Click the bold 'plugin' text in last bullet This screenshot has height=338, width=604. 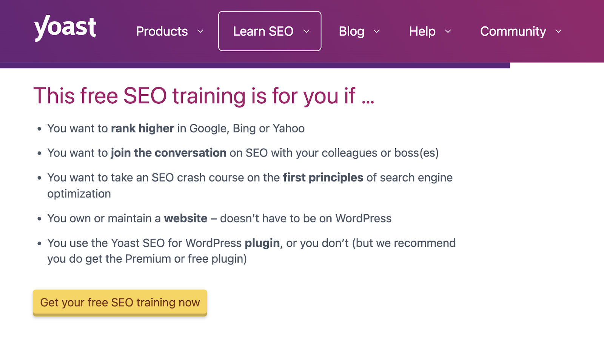click(263, 243)
